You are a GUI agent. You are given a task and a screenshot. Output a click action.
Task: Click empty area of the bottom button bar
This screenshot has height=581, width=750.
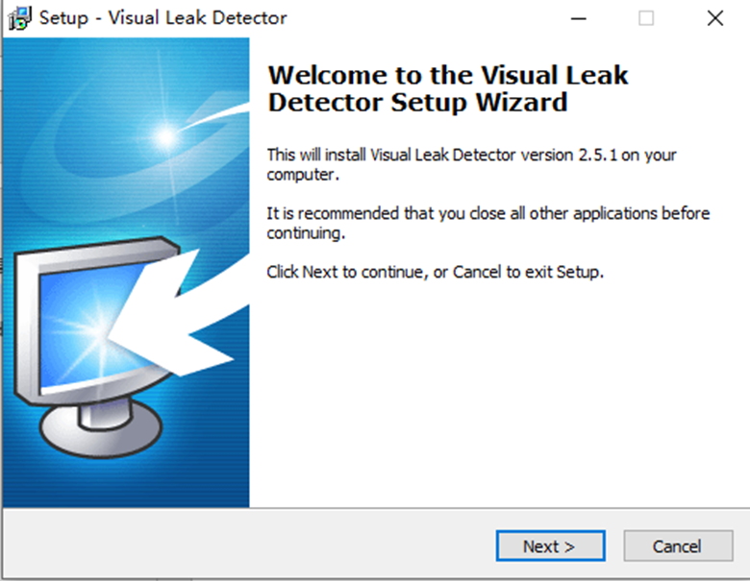pyautogui.click(x=240, y=546)
